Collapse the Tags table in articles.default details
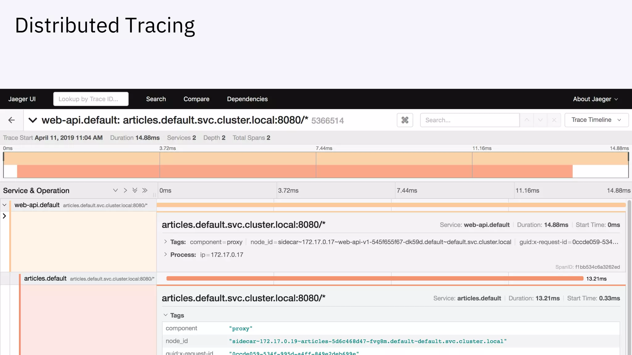Image resolution: width=632 pixels, height=355 pixels. (165, 315)
